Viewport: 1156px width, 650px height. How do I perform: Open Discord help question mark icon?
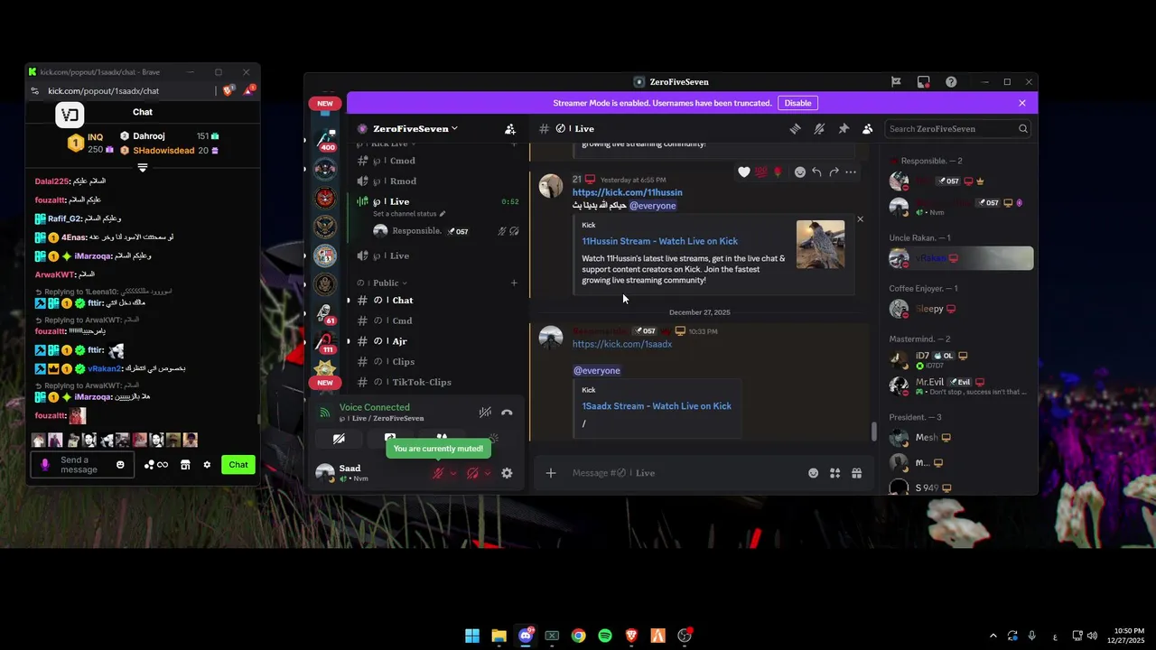tap(951, 82)
